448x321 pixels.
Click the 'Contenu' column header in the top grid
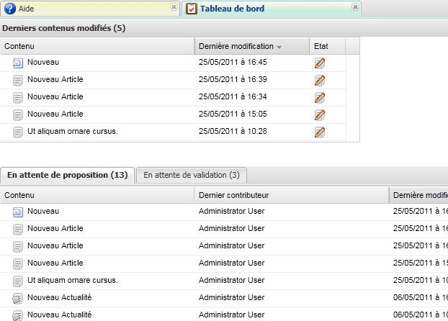pyautogui.click(x=19, y=46)
